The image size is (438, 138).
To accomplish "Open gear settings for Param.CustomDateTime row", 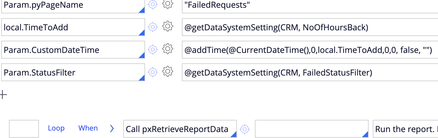I will tap(168, 49).
